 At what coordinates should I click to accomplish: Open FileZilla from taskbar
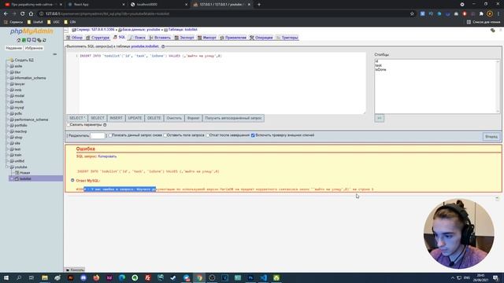pos(147,277)
